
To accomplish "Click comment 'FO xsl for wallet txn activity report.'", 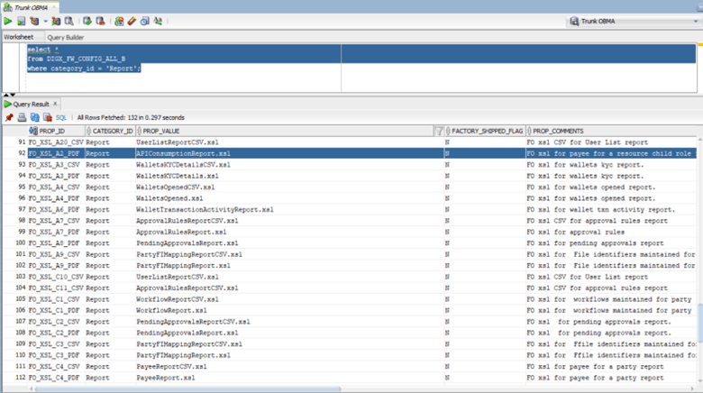I will [x=601, y=209].
